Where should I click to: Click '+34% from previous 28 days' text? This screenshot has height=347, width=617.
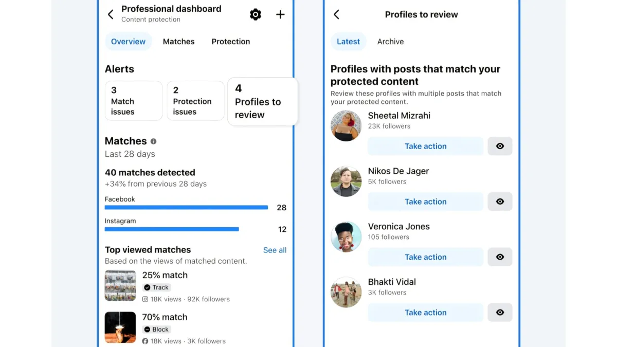[156, 184]
